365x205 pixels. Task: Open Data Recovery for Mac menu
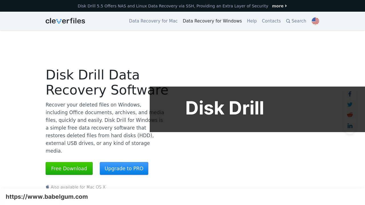point(153,21)
